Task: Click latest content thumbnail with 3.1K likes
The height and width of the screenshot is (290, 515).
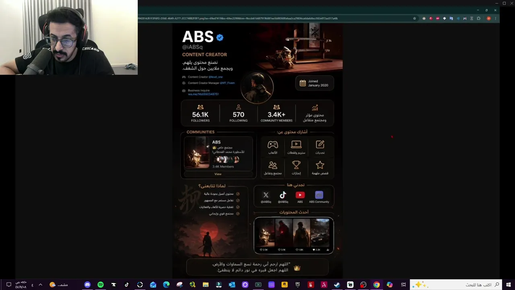Action: (283, 232)
